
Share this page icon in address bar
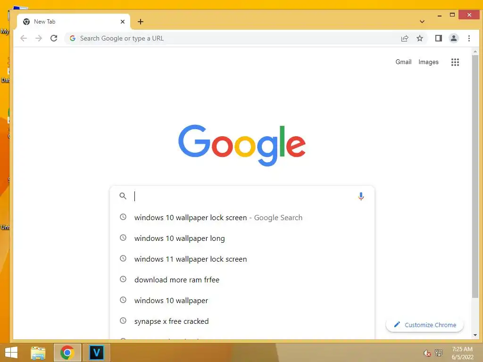pyautogui.click(x=405, y=38)
